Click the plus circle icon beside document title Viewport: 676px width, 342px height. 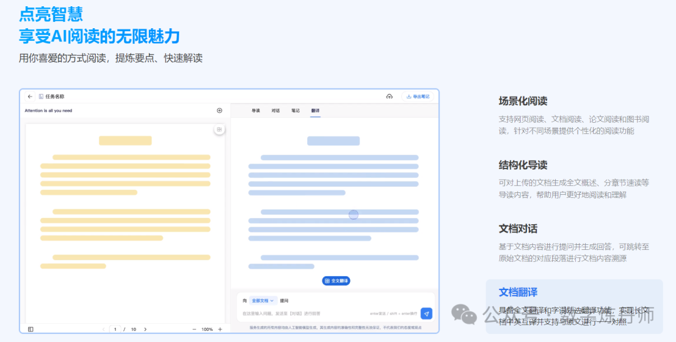click(220, 110)
